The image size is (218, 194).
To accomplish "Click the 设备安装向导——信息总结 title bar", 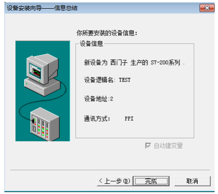I will tap(103, 8).
